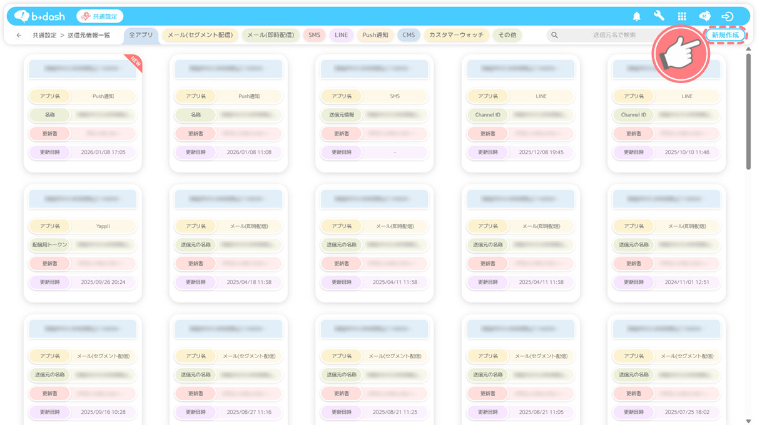757x425 pixels.
Task: Click the 共通設定 breadcrumb link
Action: click(44, 36)
